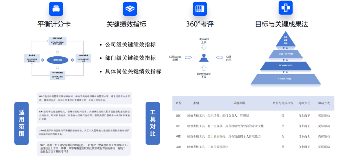The image size is (345, 161).
Task: Click the OKR name cell in table
Action: pos(179,137)
